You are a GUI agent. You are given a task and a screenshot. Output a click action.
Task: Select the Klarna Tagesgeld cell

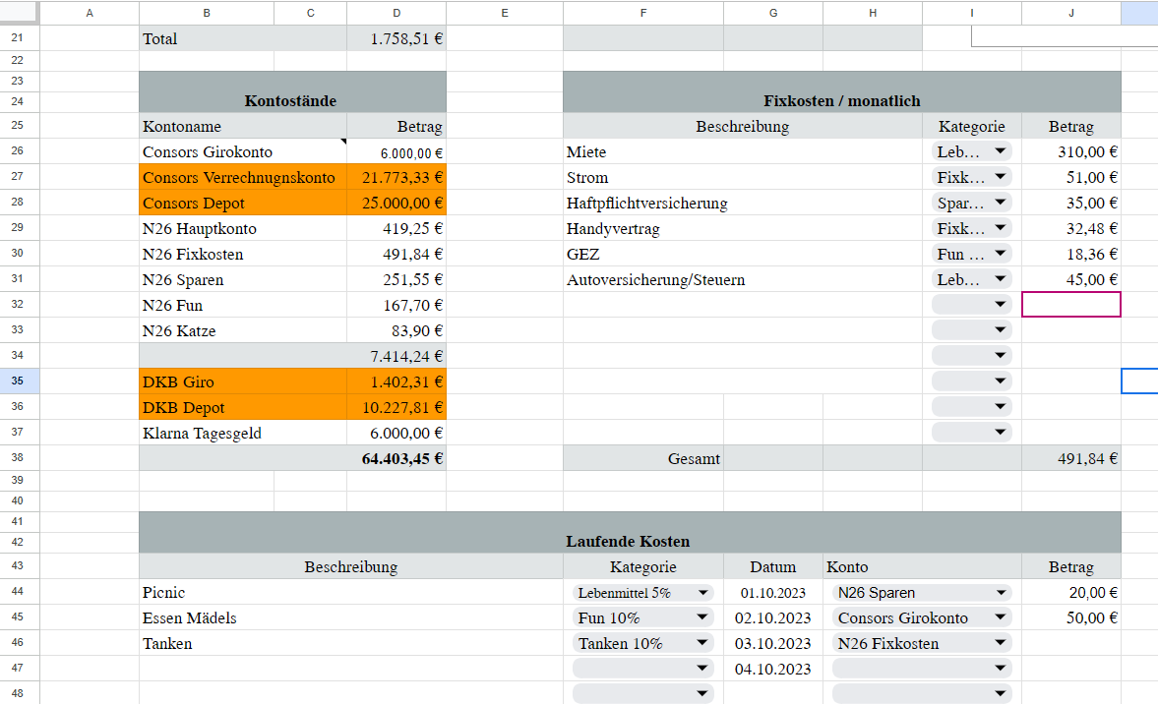(x=243, y=434)
